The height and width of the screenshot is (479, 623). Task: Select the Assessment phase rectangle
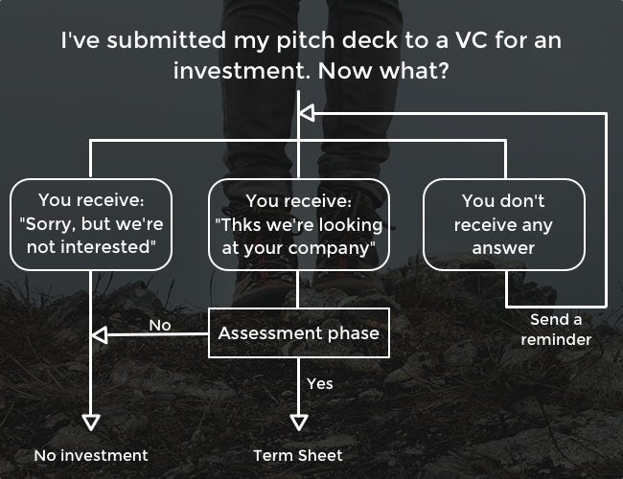[x=299, y=332]
